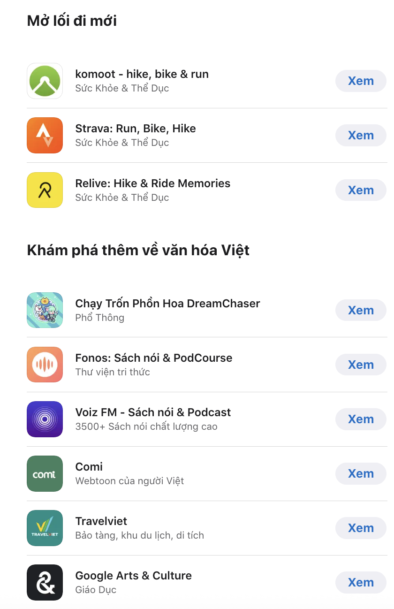This screenshot has height=609, width=394.
Task: Click the Chạy Trốn Phồn Hoa DreamChaser icon
Action: [45, 310]
